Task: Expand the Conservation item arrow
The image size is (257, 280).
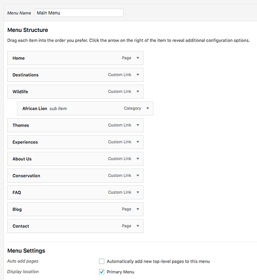Action: click(x=138, y=175)
